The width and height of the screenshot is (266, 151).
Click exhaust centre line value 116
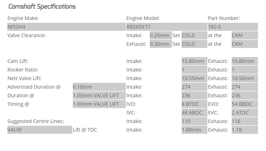(x=245, y=121)
